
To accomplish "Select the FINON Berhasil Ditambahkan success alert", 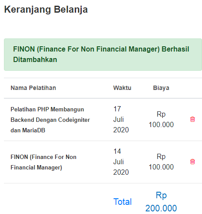I will 103,55.
